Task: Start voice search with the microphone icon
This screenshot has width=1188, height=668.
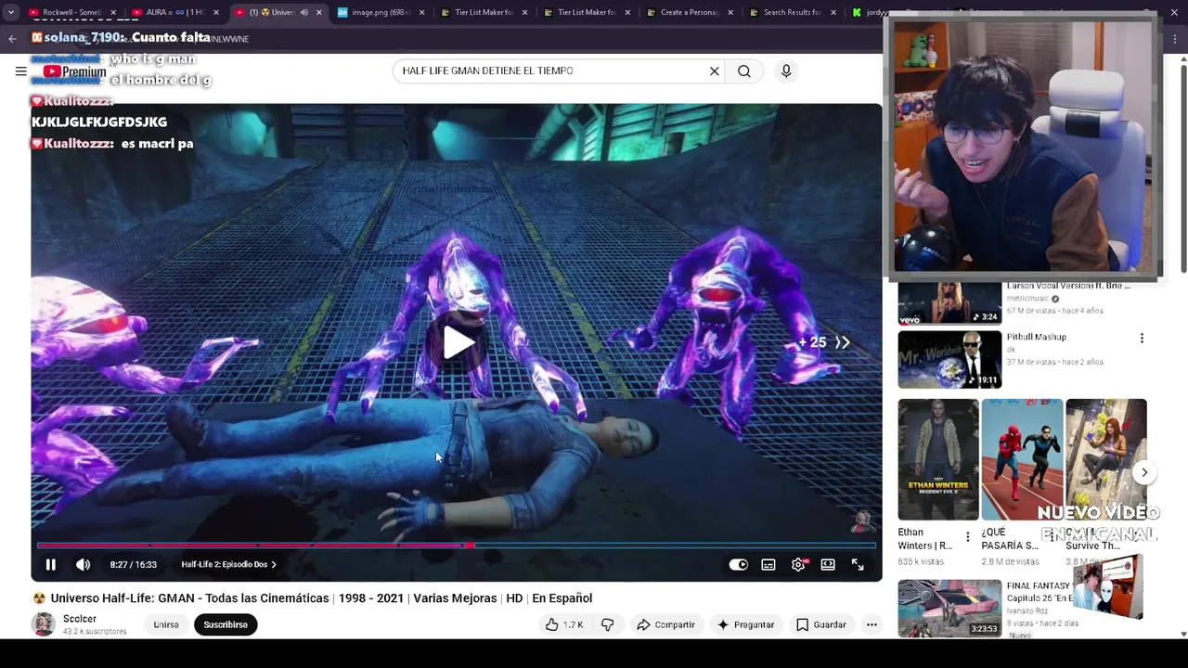Action: click(x=786, y=71)
